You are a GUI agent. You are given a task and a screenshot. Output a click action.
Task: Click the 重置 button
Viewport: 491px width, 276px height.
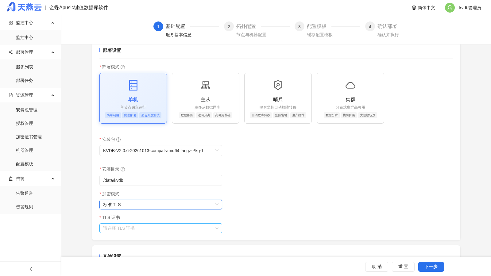(x=403, y=267)
